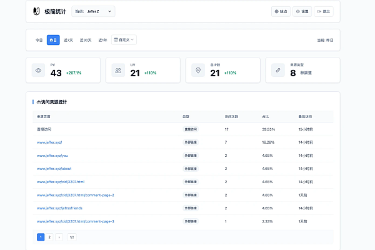
Task: Switch to the 近1年 range
Action: pyautogui.click(x=102, y=40)
